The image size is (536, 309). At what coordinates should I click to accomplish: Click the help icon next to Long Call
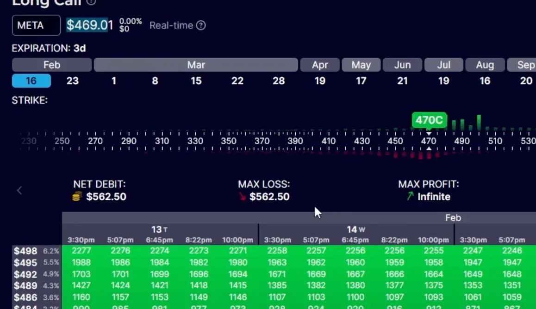91,2
